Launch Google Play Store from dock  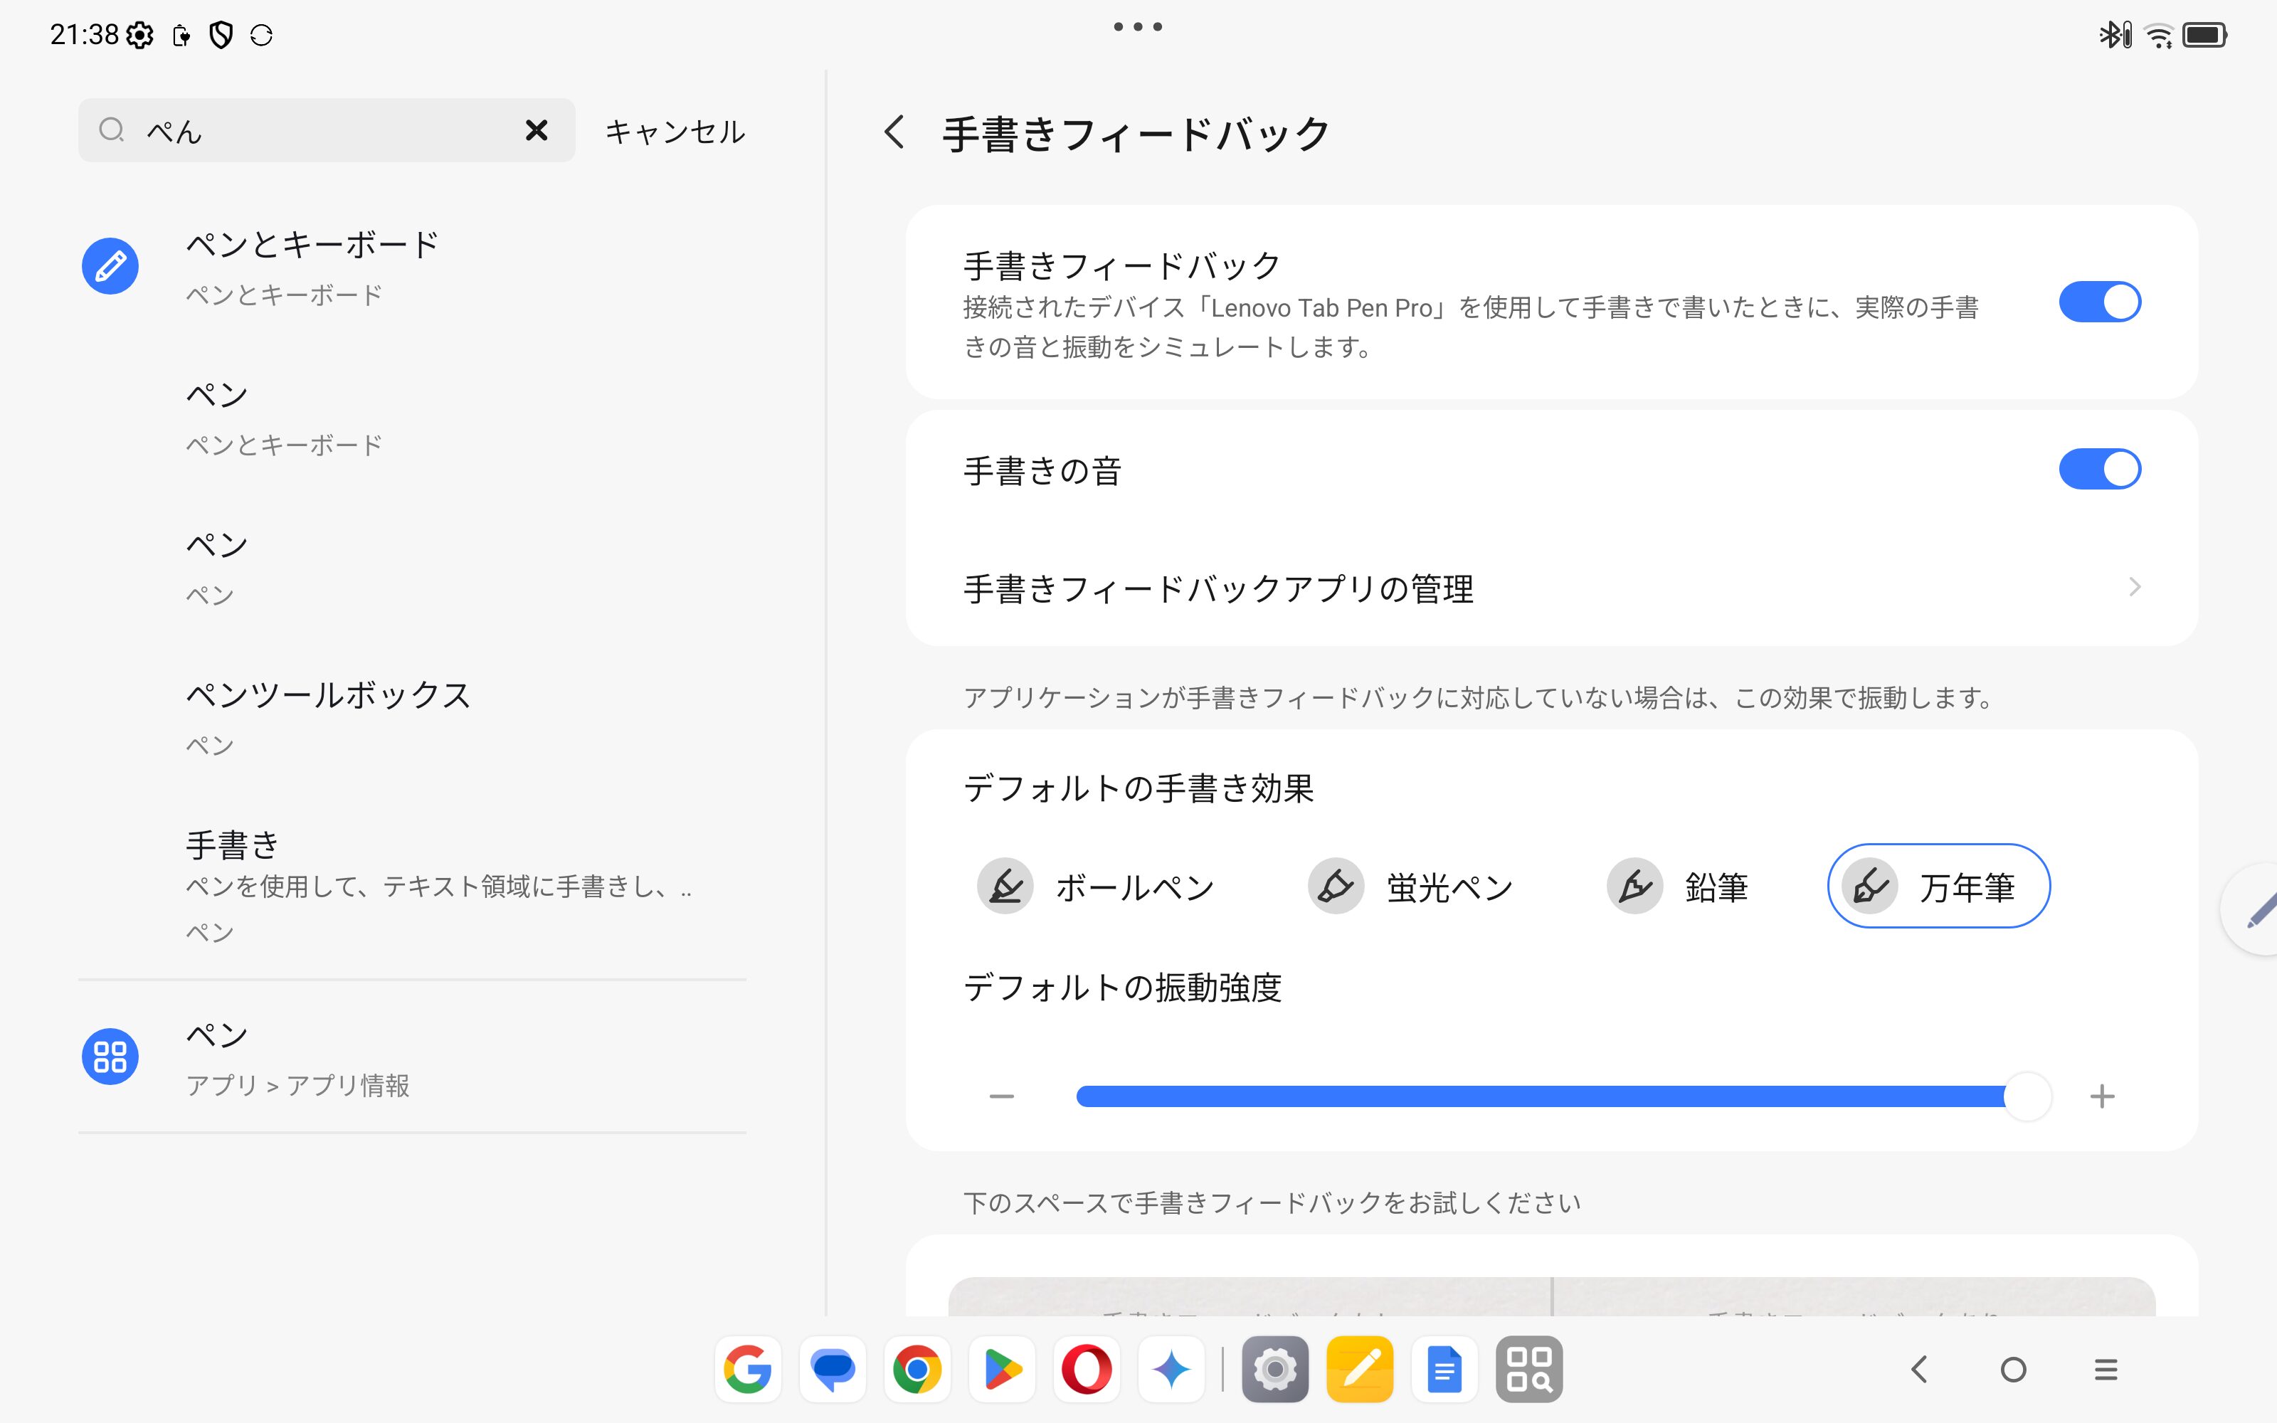tap(1002, 1370)
